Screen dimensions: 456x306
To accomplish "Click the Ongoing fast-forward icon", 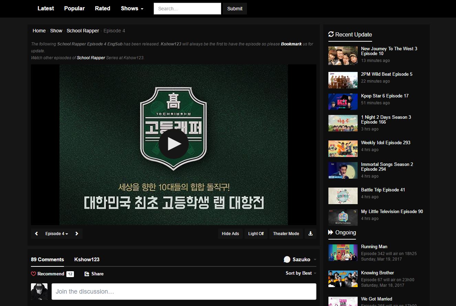I will pyautogui.click(x=331, y=233).
